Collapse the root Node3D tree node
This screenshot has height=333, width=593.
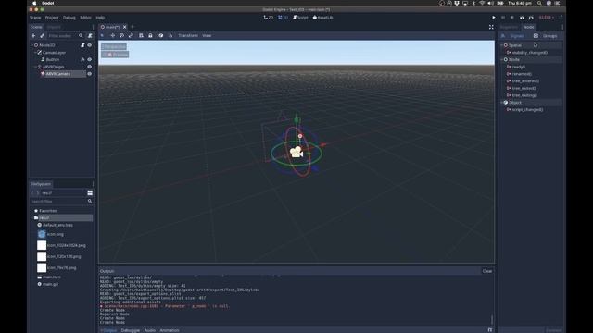[x=32, y=45]
